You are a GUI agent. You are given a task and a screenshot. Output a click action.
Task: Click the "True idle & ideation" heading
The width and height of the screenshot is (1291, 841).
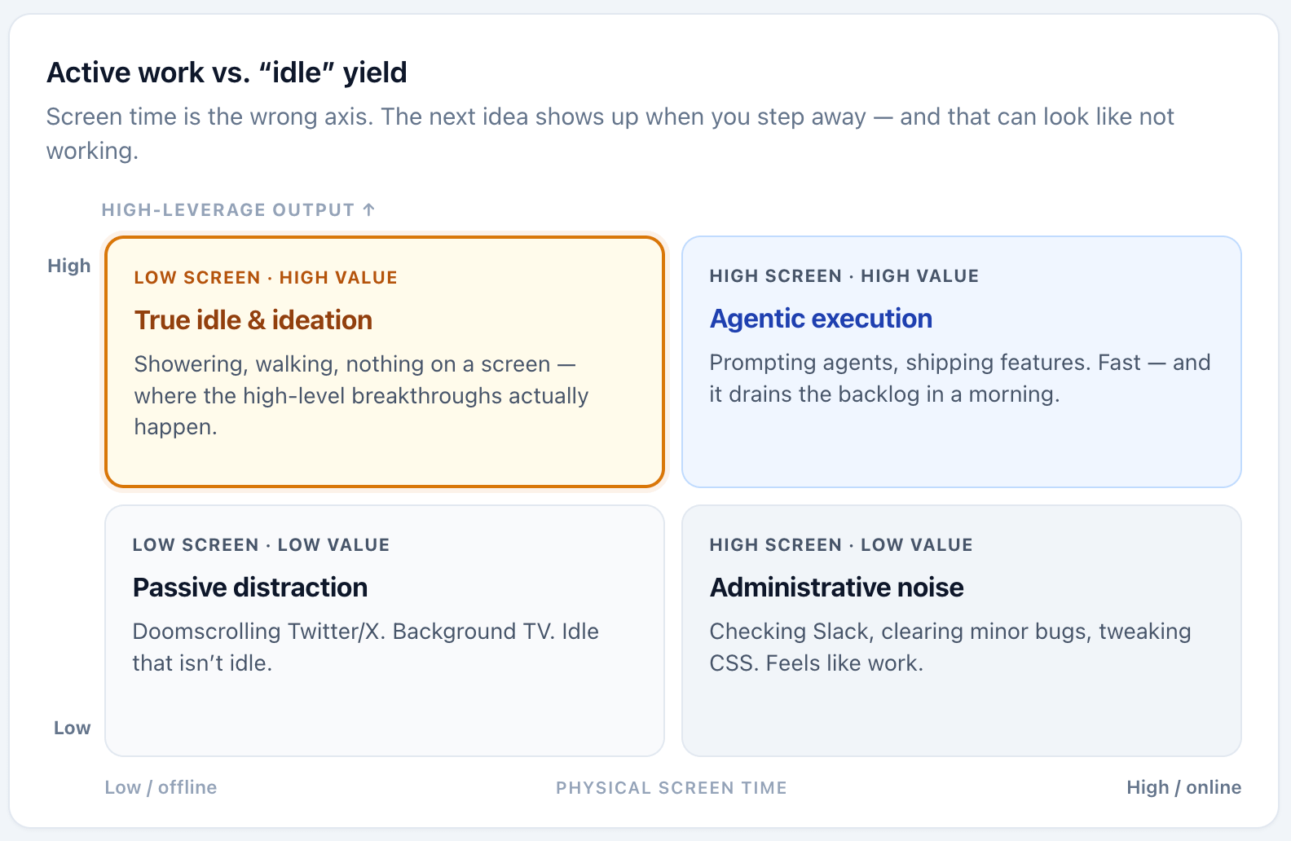[253, 320]
